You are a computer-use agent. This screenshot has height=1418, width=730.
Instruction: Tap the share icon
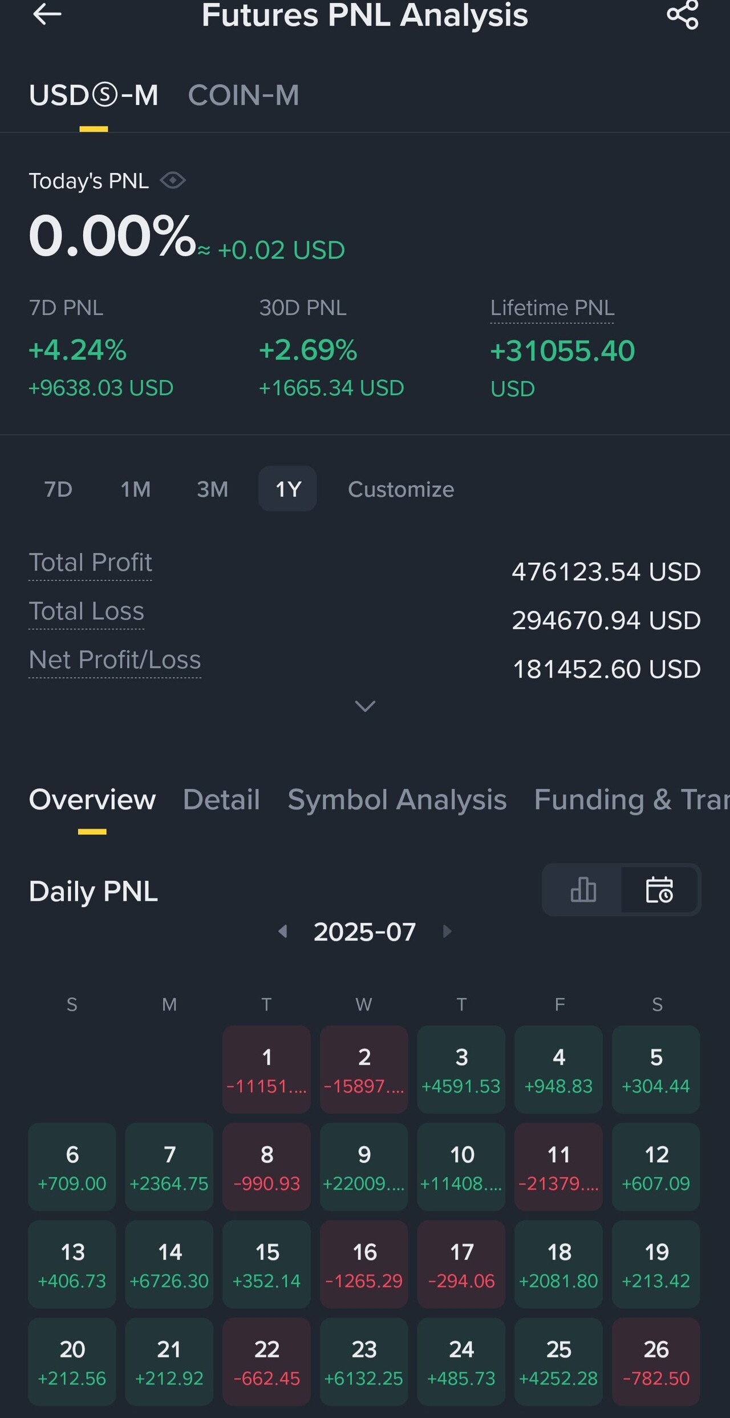tap(683, 15)
